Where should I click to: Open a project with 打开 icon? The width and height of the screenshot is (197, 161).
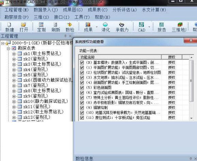click(24, 27)
